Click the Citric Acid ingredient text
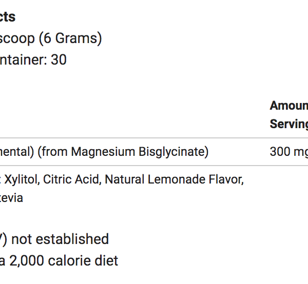The image size is (308, 284). 72,179
